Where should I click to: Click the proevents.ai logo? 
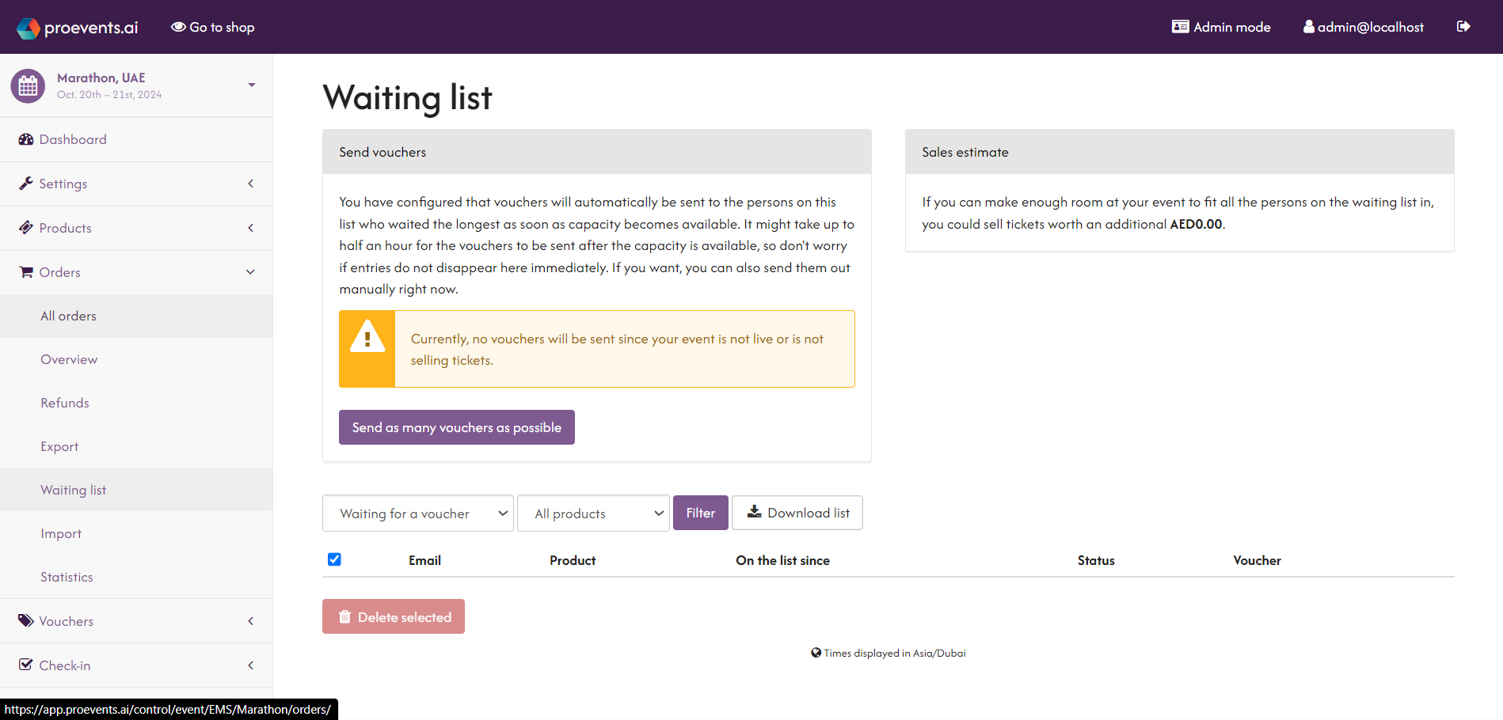[x=77, y=26]
